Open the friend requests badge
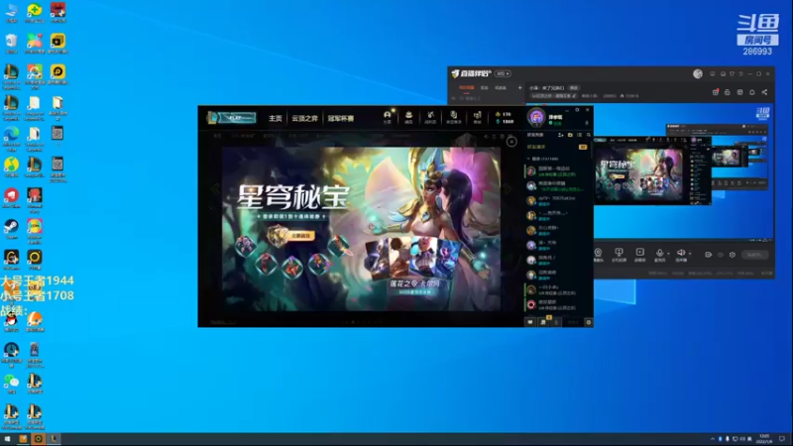This screenshot has height=446, width=793. (x=583, y=147)
